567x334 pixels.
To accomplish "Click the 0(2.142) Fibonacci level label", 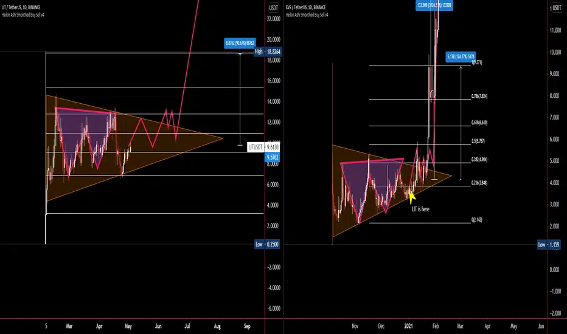I will coord(476,220).
